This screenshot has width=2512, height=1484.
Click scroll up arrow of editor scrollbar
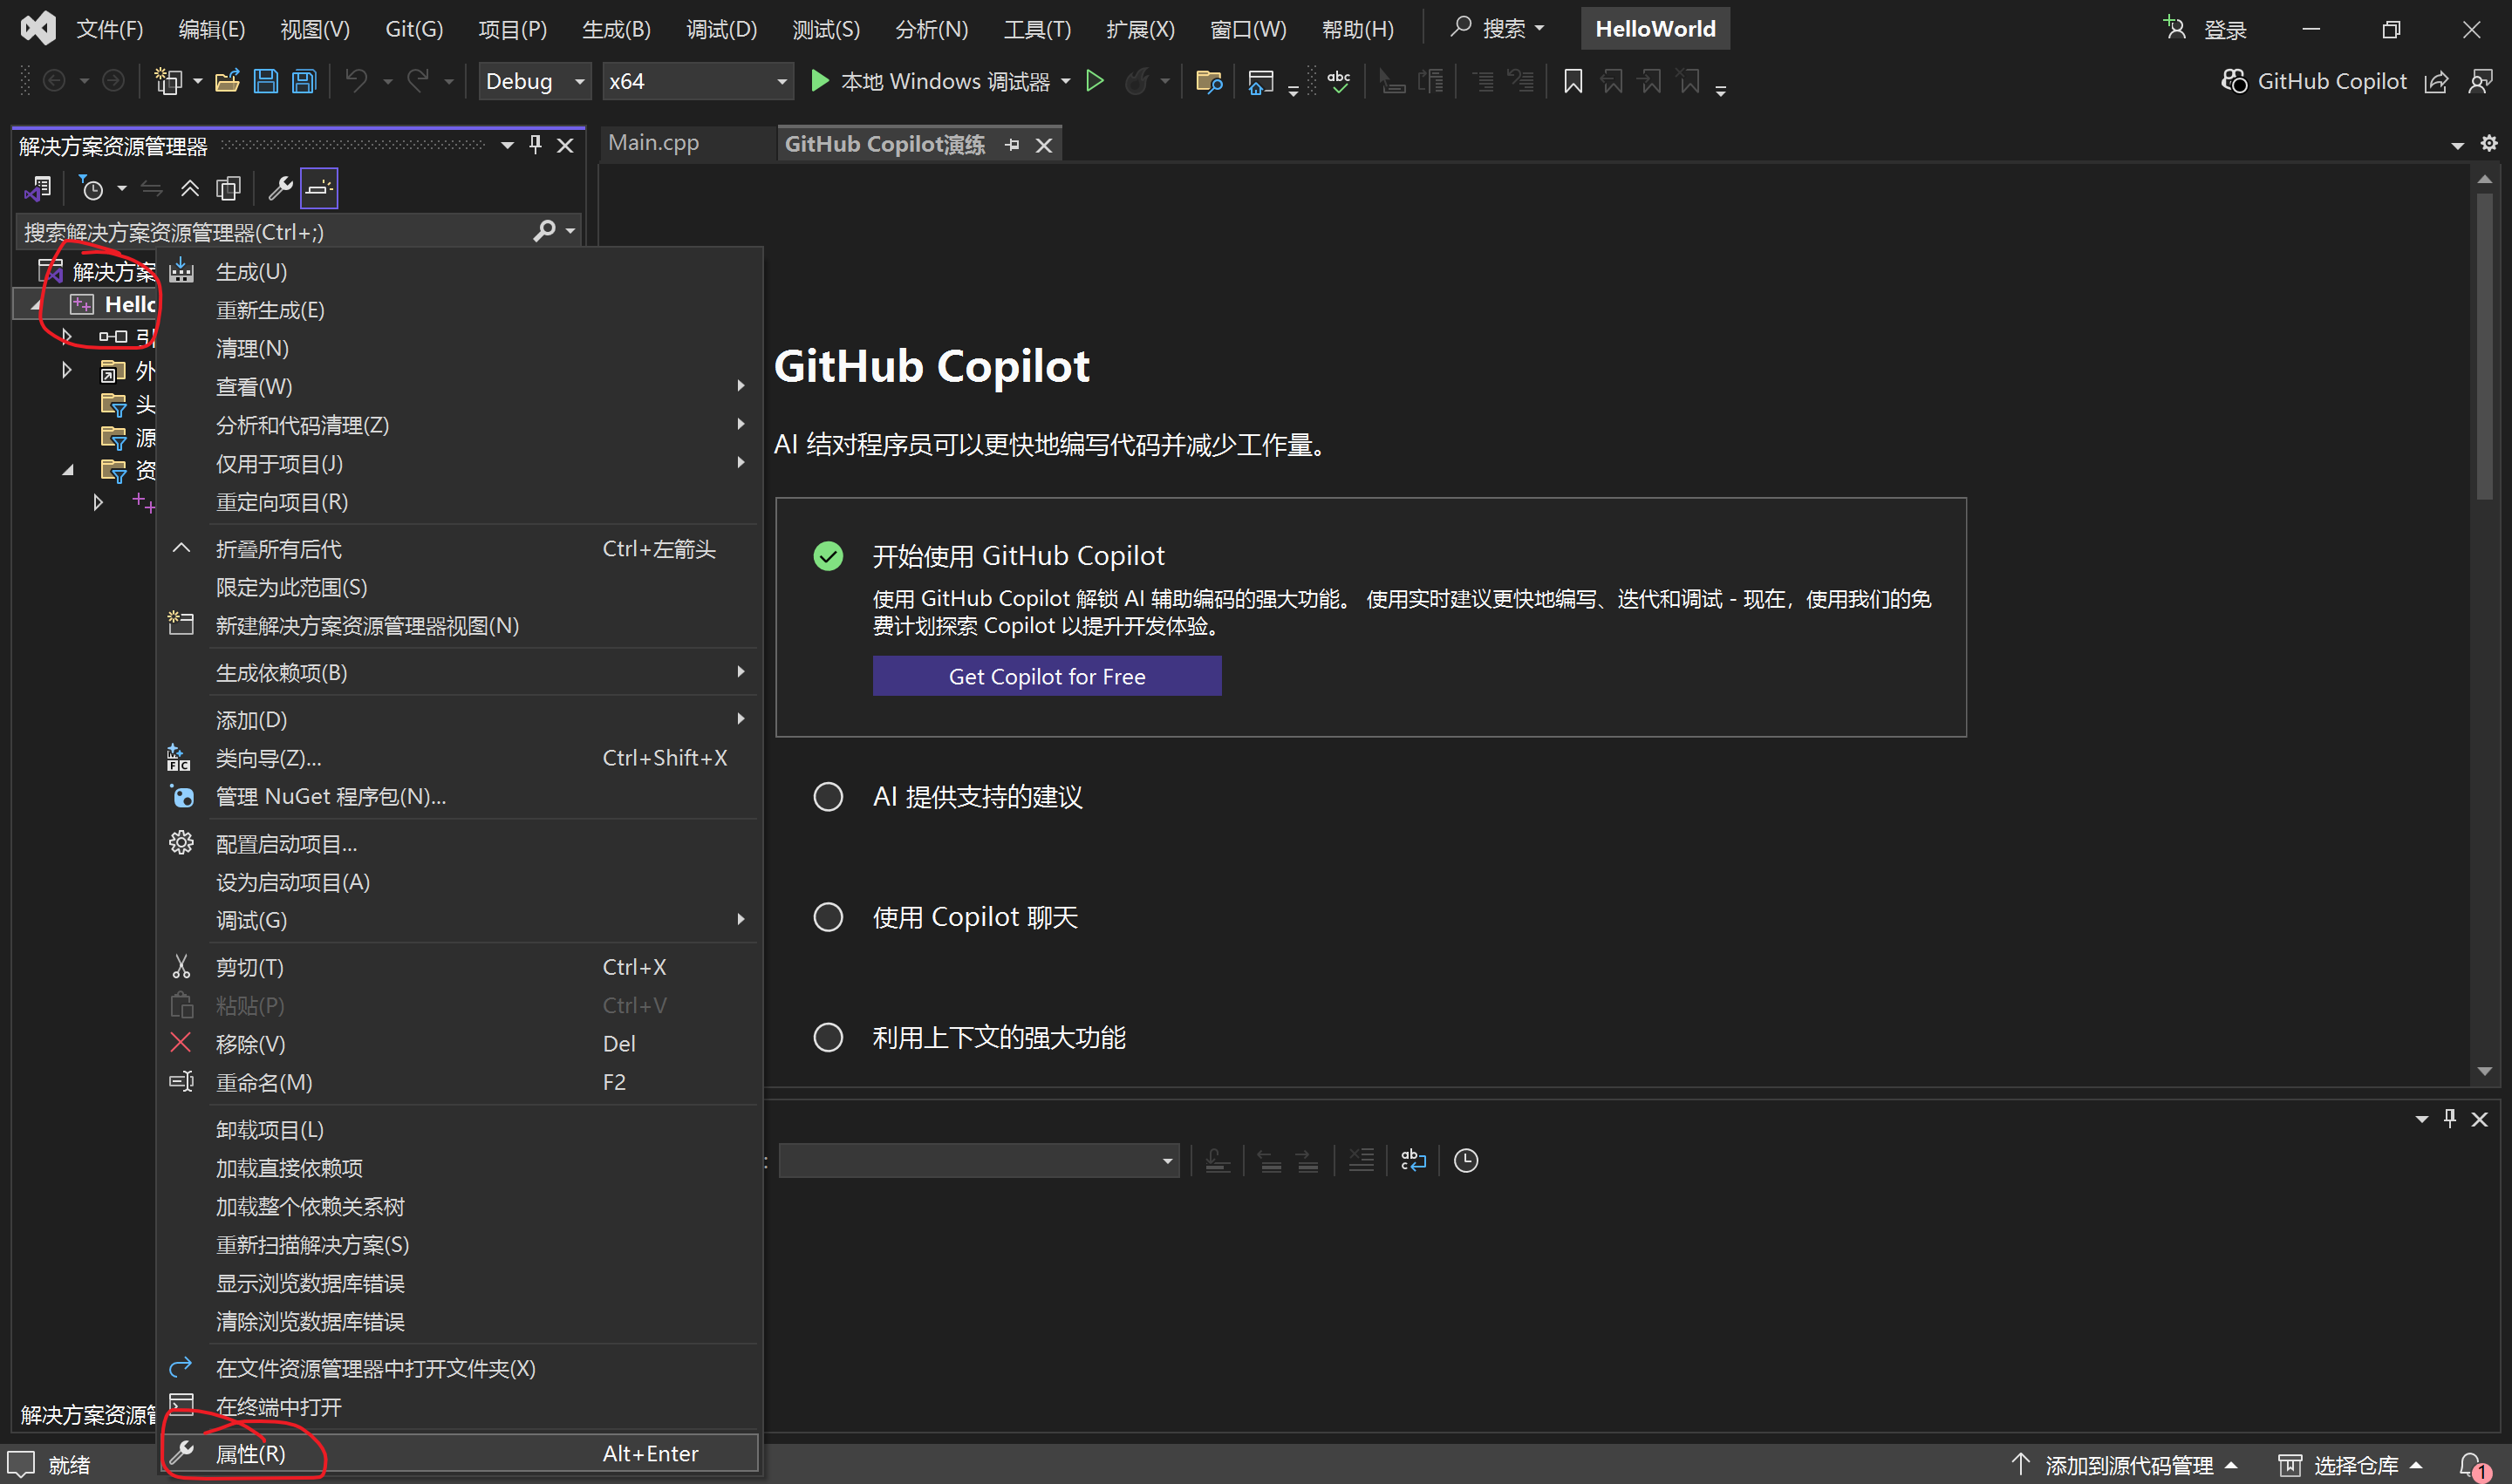coord(2485,179)
